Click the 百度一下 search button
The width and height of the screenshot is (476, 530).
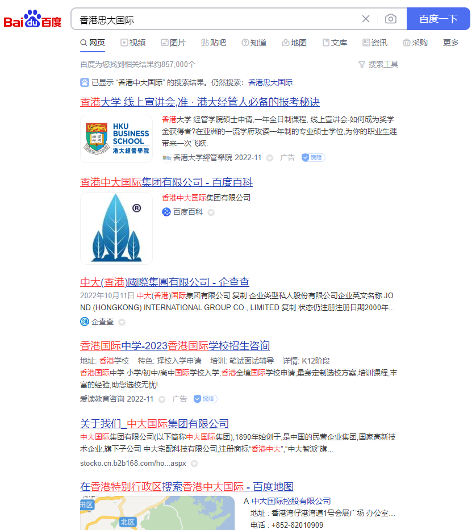[438, 19]
